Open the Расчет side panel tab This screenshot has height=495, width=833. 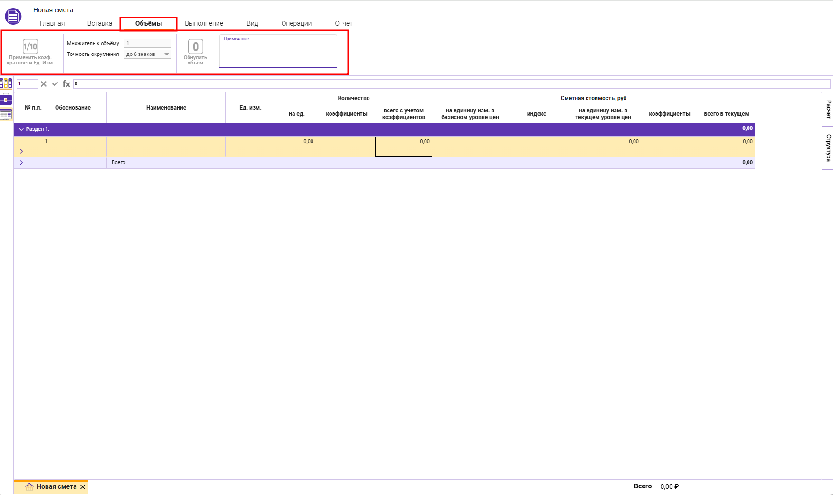pyautogui.click(x=828, y=109)
